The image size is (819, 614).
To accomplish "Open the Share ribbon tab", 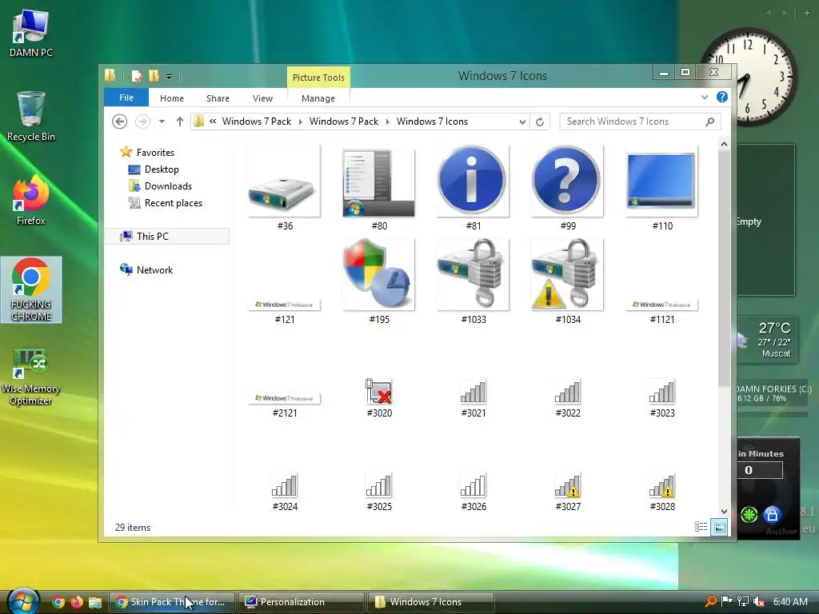I will [218, 98].
